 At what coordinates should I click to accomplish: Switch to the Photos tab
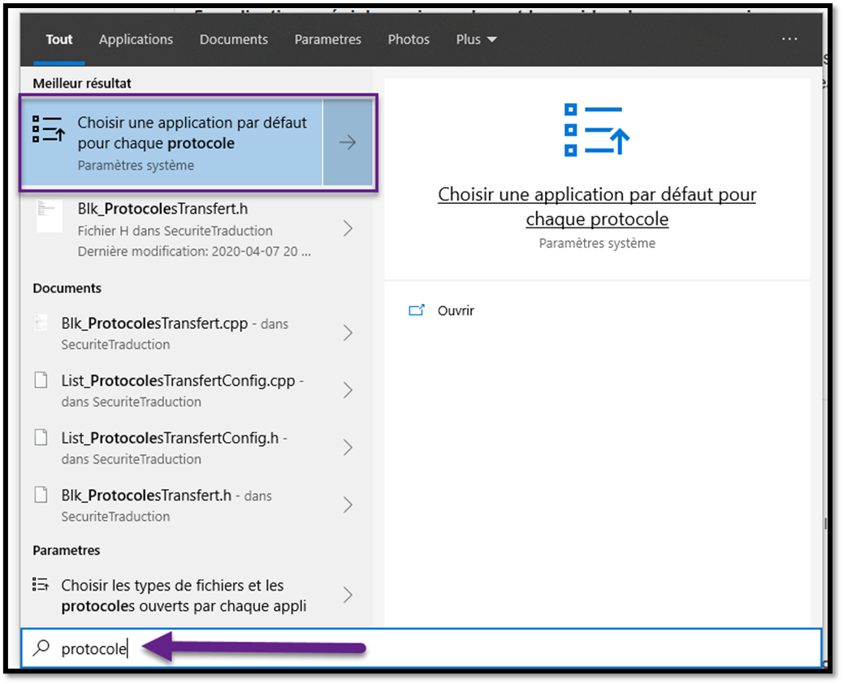point(409,39)
